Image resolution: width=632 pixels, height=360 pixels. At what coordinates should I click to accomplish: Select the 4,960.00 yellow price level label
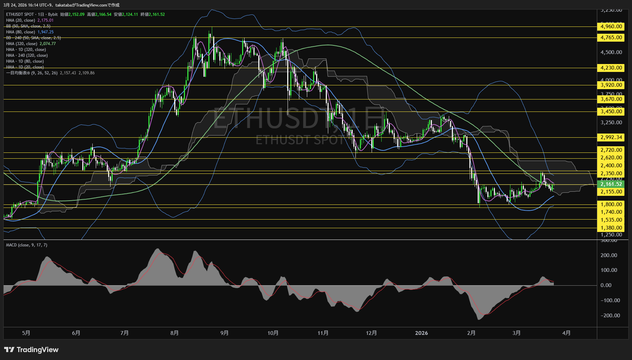pyautogui.click(x=611, y=27)
